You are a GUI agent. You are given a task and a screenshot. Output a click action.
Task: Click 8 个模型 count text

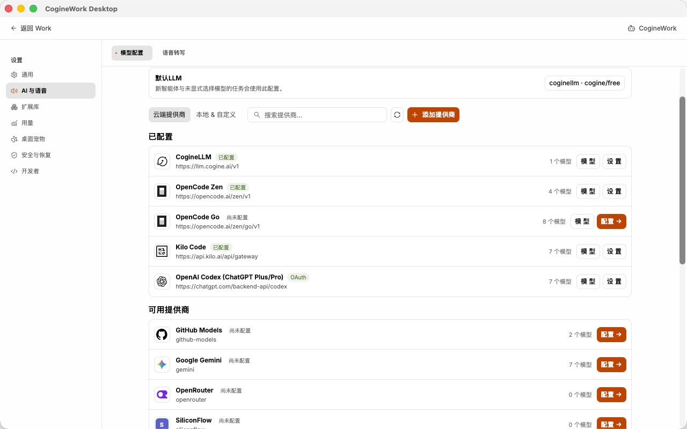[x=554, y=221]
